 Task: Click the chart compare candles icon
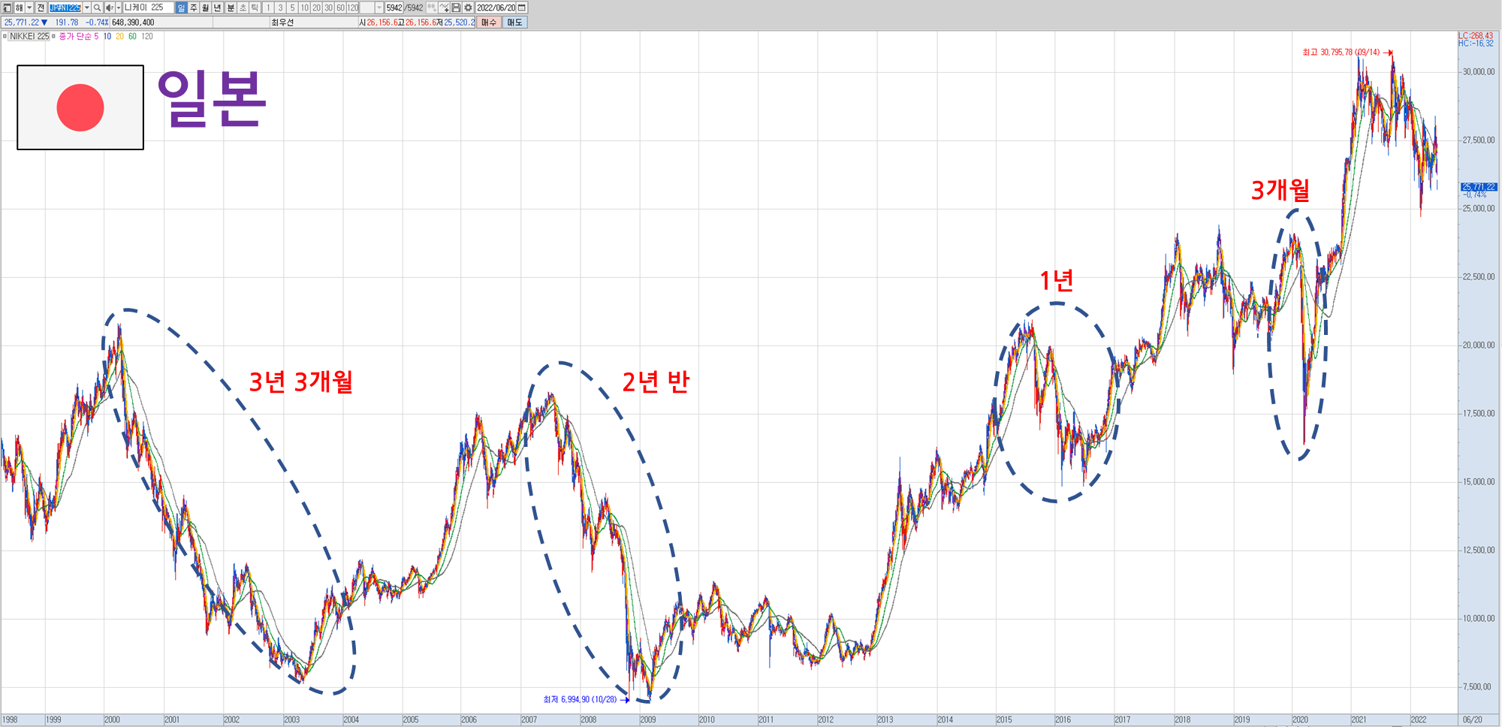point(432,8)
